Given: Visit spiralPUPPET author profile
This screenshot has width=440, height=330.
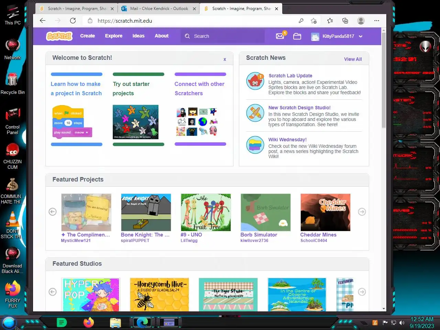Looking at the screenshot, I should (135, 241).
